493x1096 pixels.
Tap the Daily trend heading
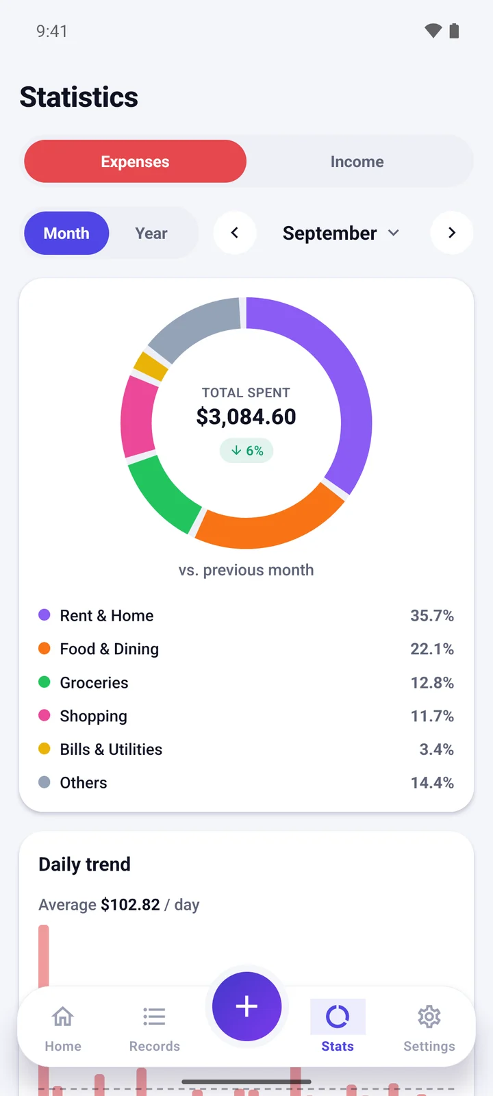(84, 864)
